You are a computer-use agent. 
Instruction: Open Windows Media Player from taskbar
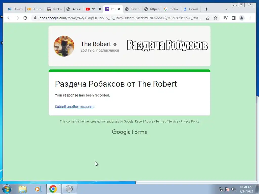coord(38,189)
